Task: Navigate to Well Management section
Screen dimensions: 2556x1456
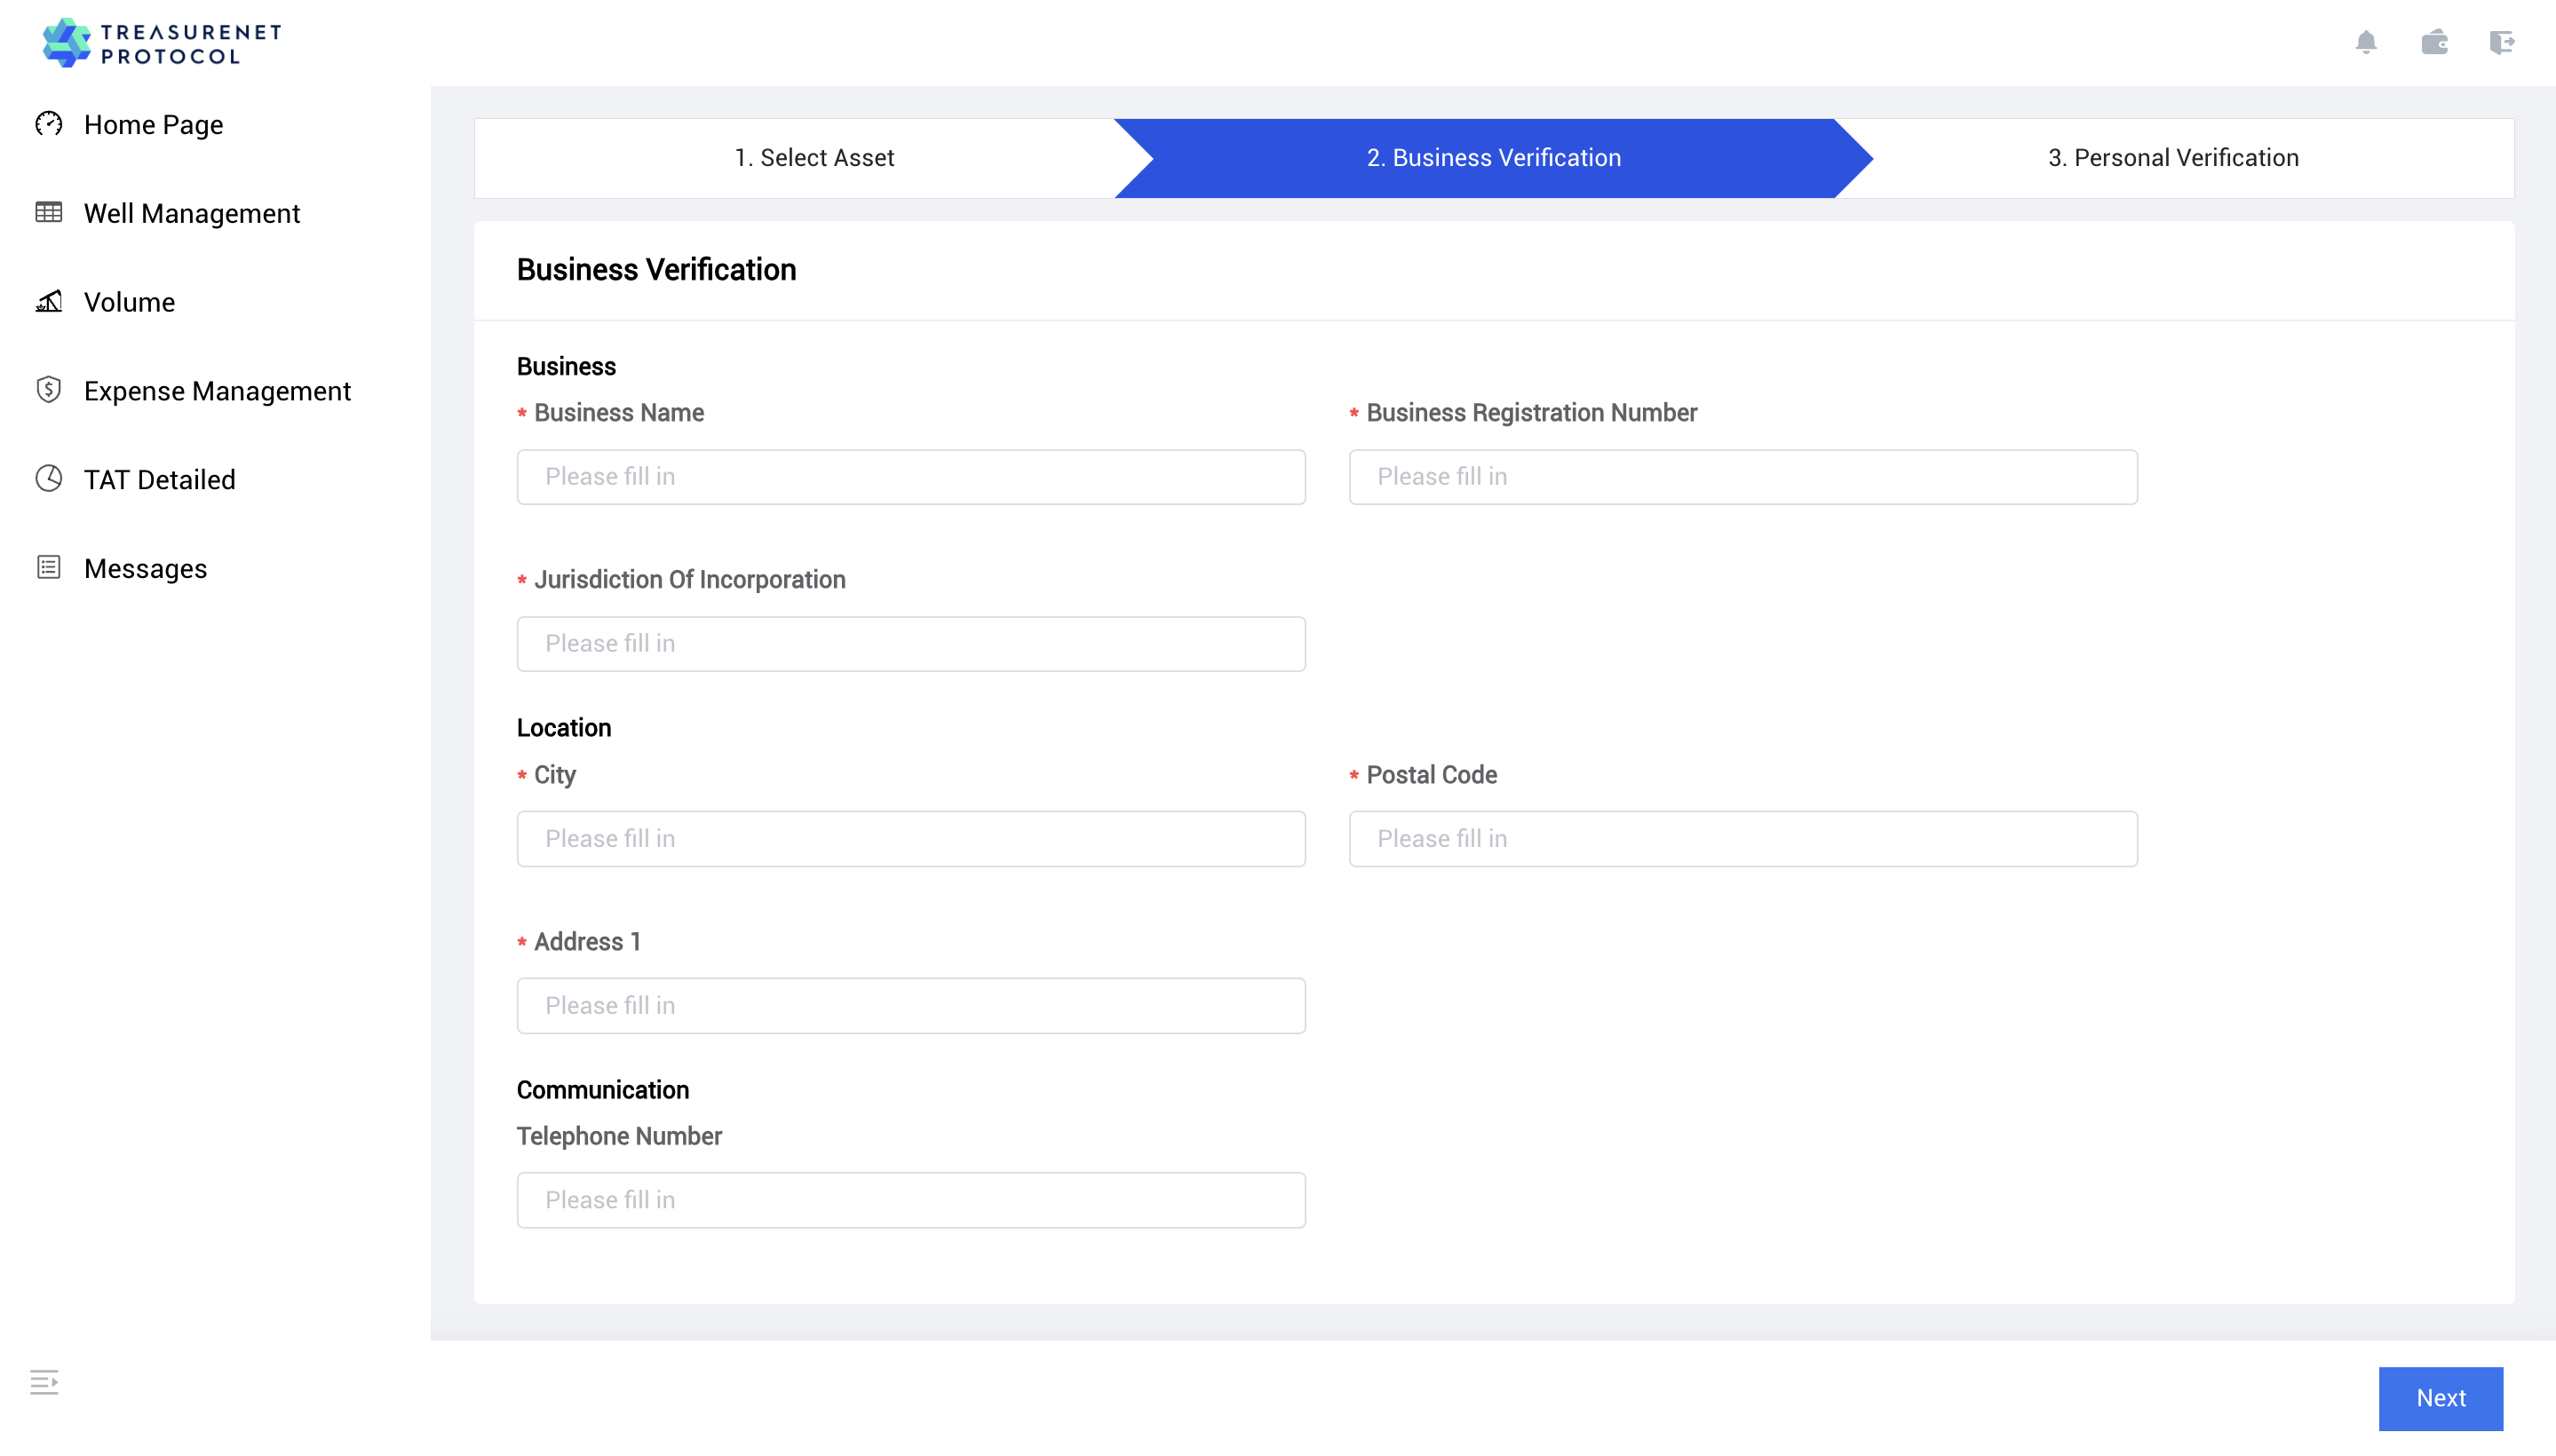Action: 191,212
